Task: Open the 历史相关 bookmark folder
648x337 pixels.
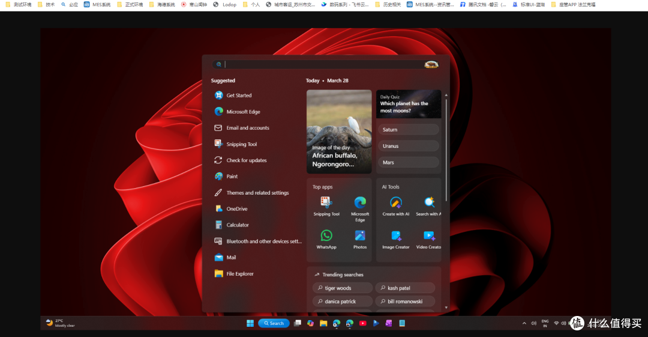Action: coord(388,5)
